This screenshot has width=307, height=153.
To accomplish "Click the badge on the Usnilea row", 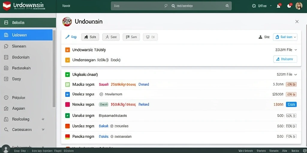I will coord(291,126).
